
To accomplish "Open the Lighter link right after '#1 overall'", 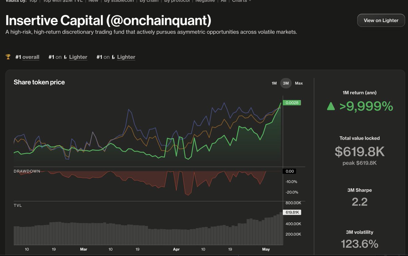I will tap(78, 57).
